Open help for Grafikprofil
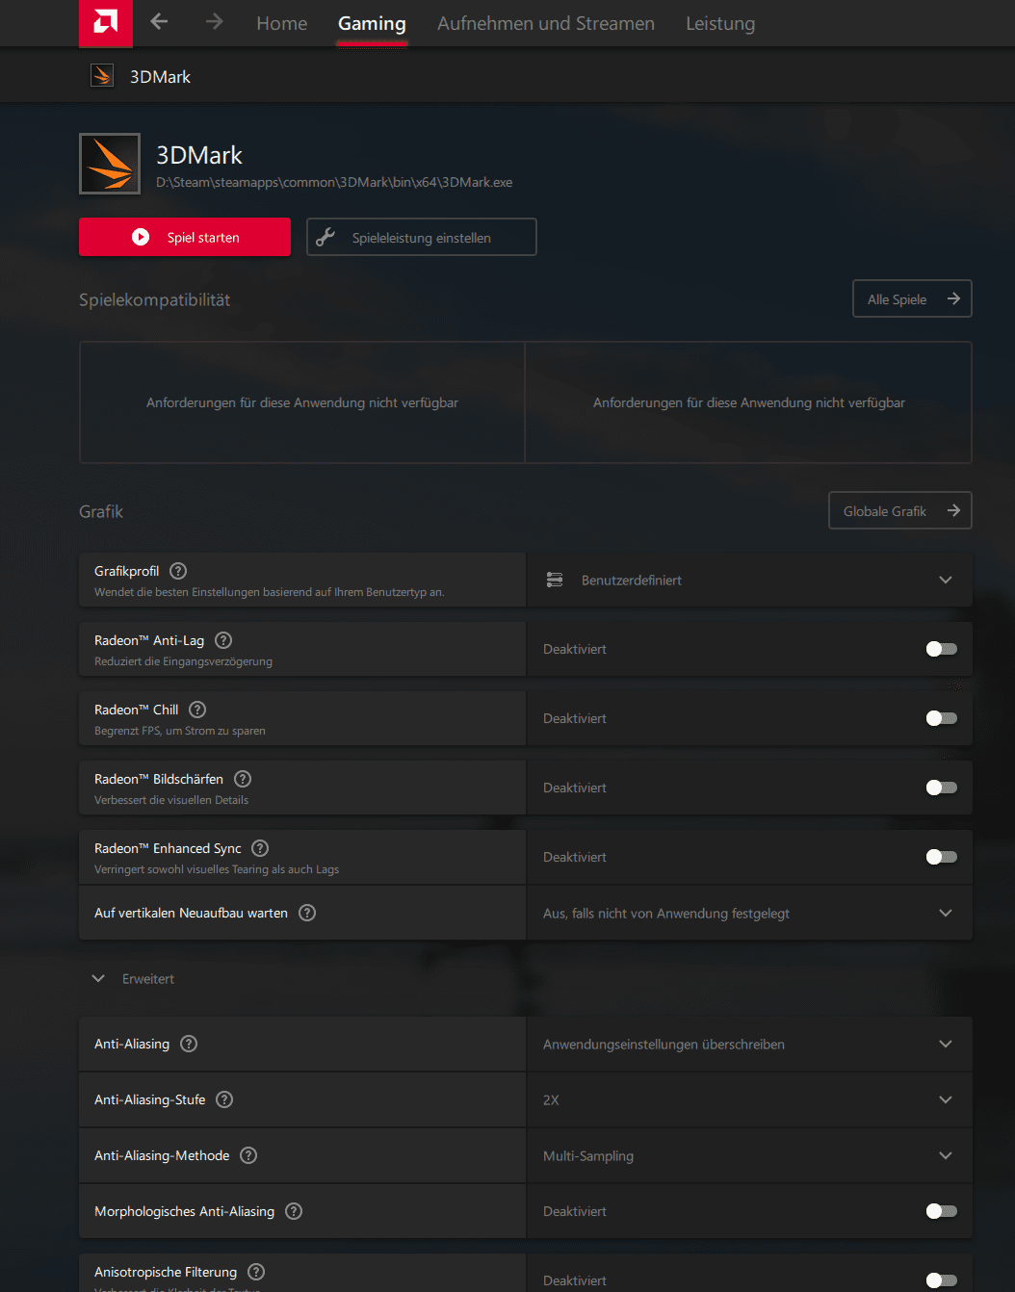Viewport: 1015px width, 1292px height. click(x=178, y=571)
